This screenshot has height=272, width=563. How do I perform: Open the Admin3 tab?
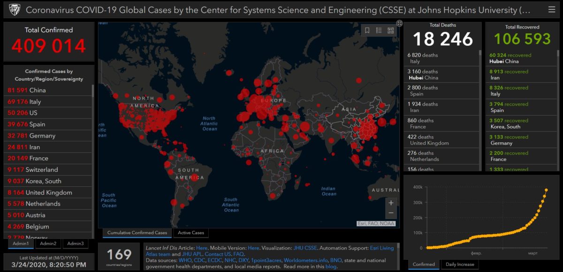tap(75, 243)
